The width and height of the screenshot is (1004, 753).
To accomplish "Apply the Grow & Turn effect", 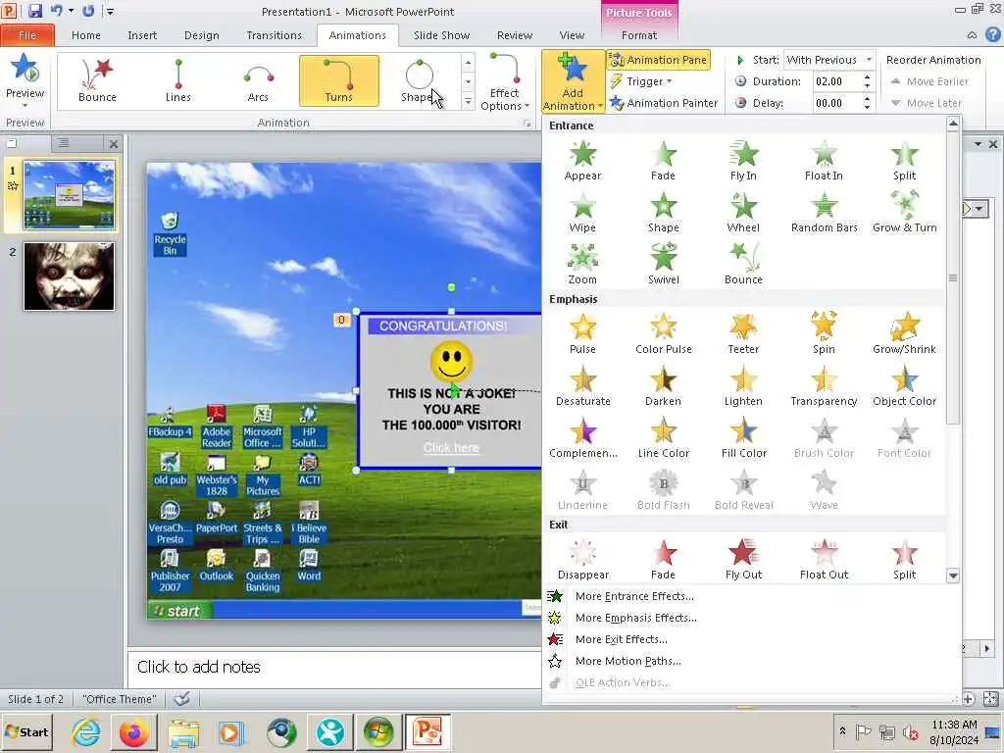I will (x=904, y=213).
